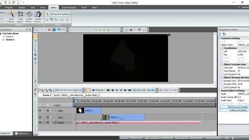
Task: Select Scene 0 in the explorer tree
Action: coord(9,37)
